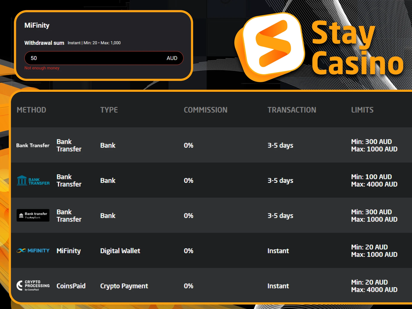
Task: Click the plain Bank Transfer text logo
Action: click(x=33, y=145)
